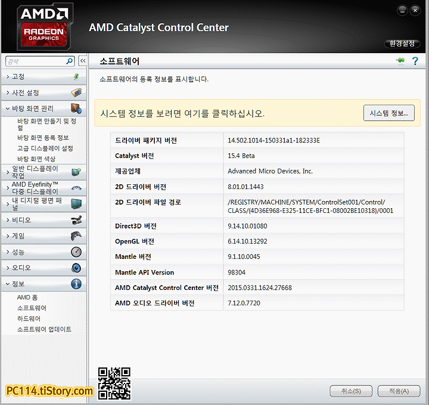Expand the 오디오 section
This screenshot has width=429, height=405.
click(x=43, y=268)
